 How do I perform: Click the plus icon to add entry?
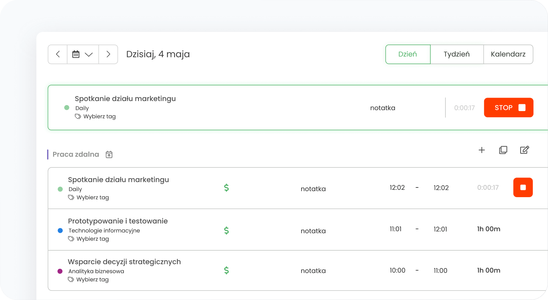pyautogui.click(x=482, y=150)
